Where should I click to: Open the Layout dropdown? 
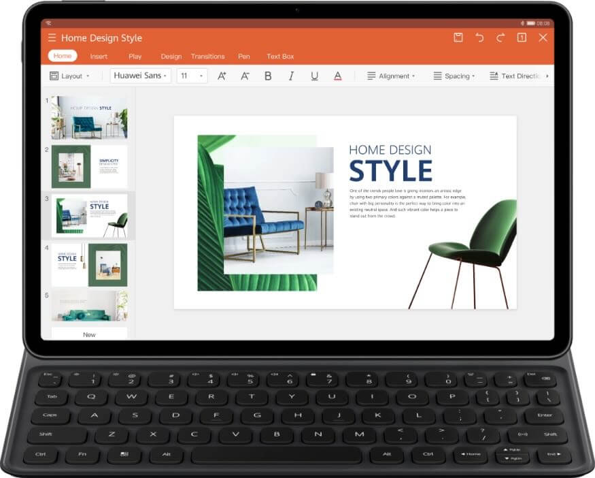click(x=70, y=76)
